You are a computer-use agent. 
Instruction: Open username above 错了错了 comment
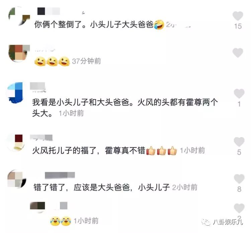click(60, 175)
